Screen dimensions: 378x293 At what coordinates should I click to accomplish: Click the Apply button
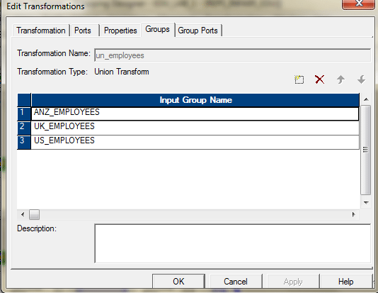coord(293,282)
